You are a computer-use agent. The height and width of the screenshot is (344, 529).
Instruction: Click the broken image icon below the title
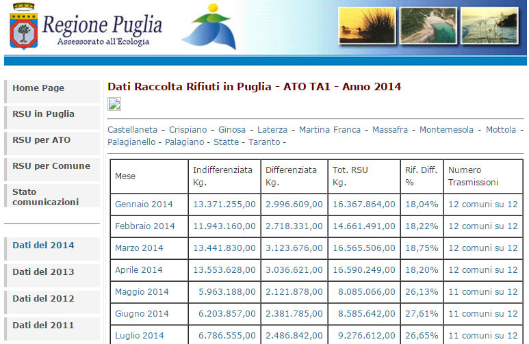tap(114, 104)
